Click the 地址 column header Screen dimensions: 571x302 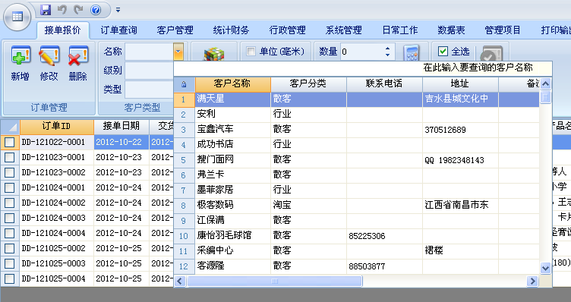pos(460,84)
